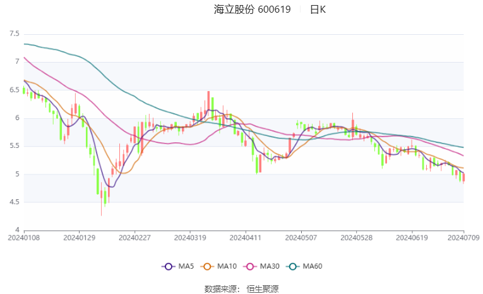Click the 日K label in title
The image size is (483, 294).
click(318, 9)
